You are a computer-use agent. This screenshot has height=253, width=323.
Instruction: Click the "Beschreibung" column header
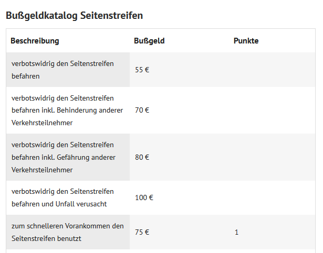[x=35, y=41]
